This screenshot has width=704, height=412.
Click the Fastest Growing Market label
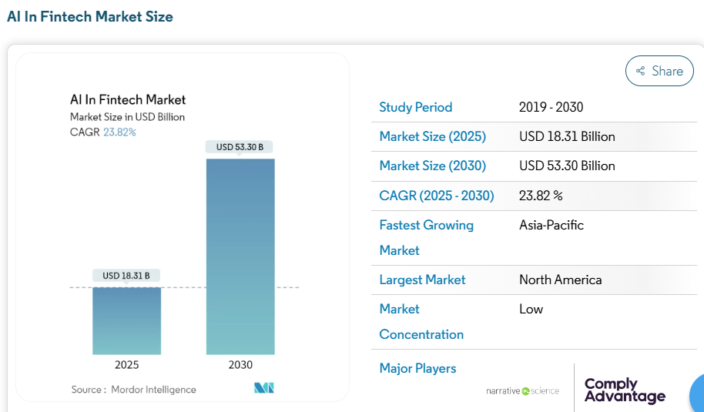tap(426, 237)
